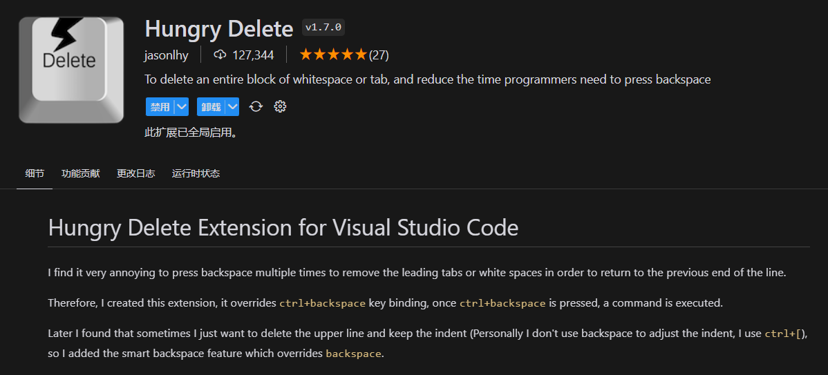828x375 pixels.
Task: Expand the 卸载 dropdown arrow
Action: pyautogui.click(x=232, y=107)
